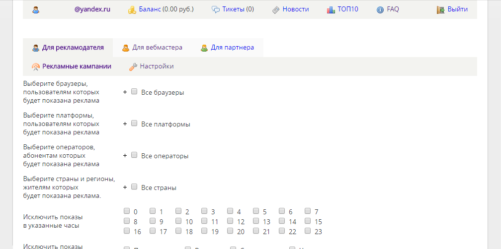
Task: Exclude hour 0 checkbox
Action: (x=127, y=211)
